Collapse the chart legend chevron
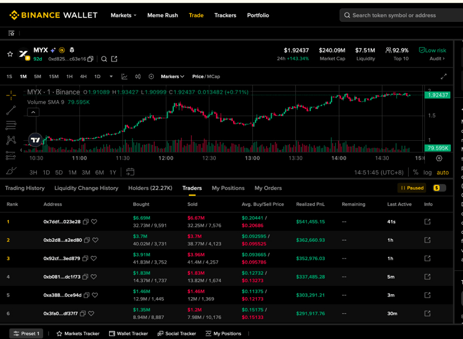The image size is (463, 339). (x=33, y=112)
